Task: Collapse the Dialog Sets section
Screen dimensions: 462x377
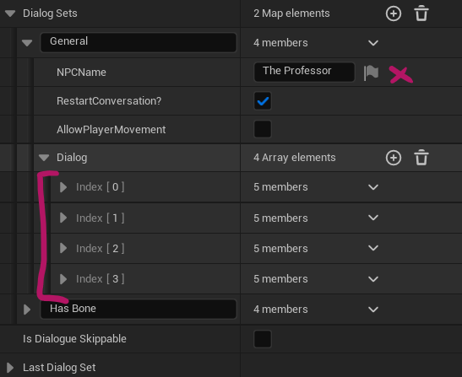Action: 10,13
